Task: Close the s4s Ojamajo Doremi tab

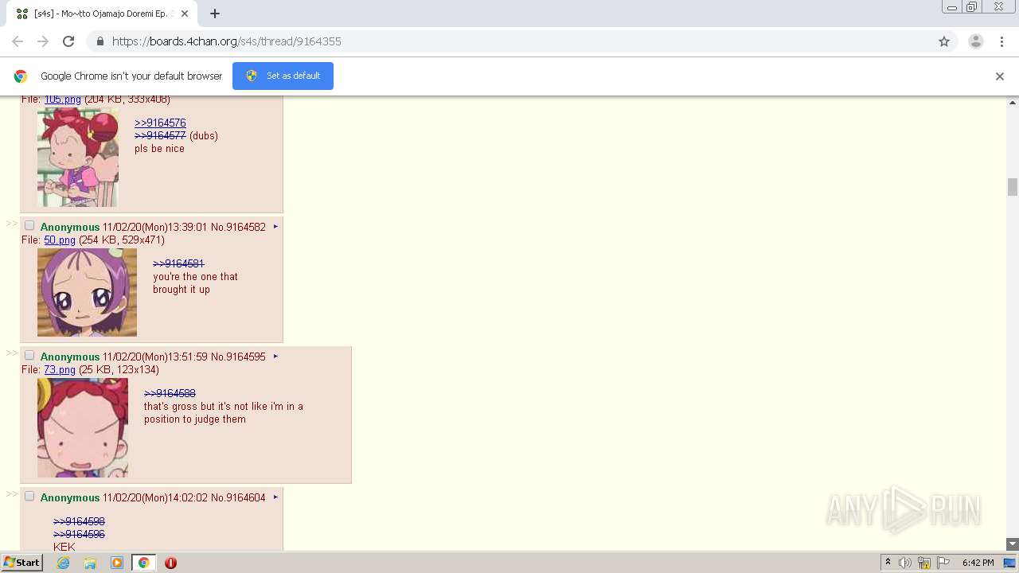Action: pos(185,14)
